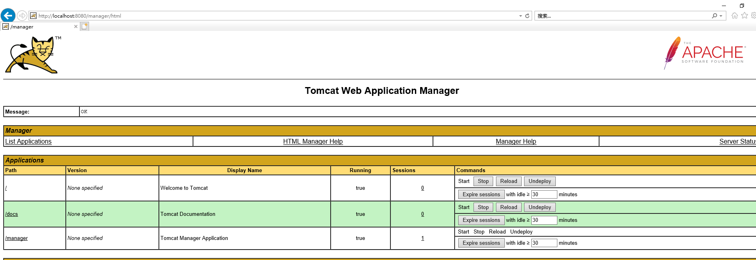Image resolution: width=756 pixels, height=260 pixels.
Task: Select the /manager browser tab
Action: (x=40, y=26)
